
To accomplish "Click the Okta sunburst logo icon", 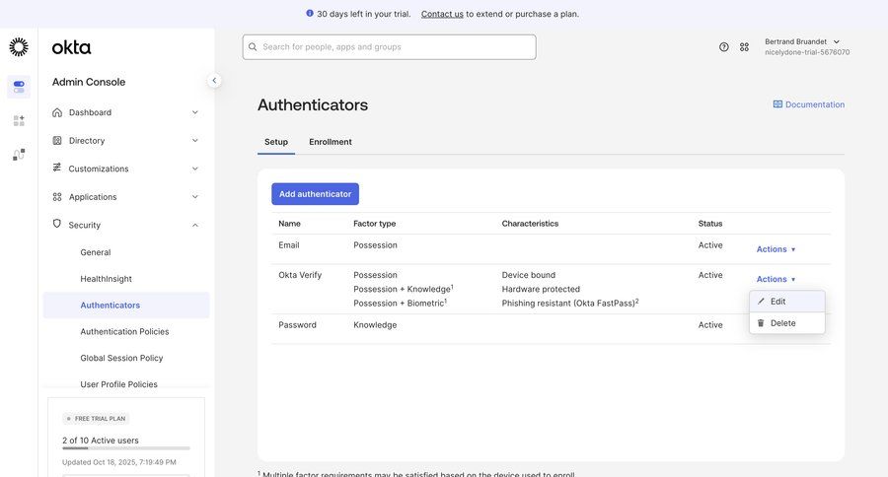I will pos(19,47).
